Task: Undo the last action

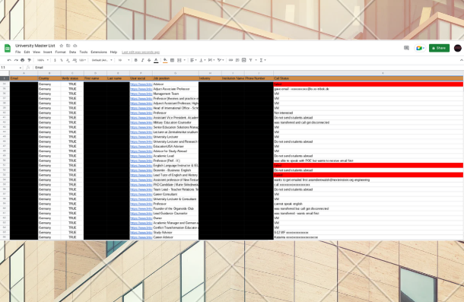Action: pos(9,60)
